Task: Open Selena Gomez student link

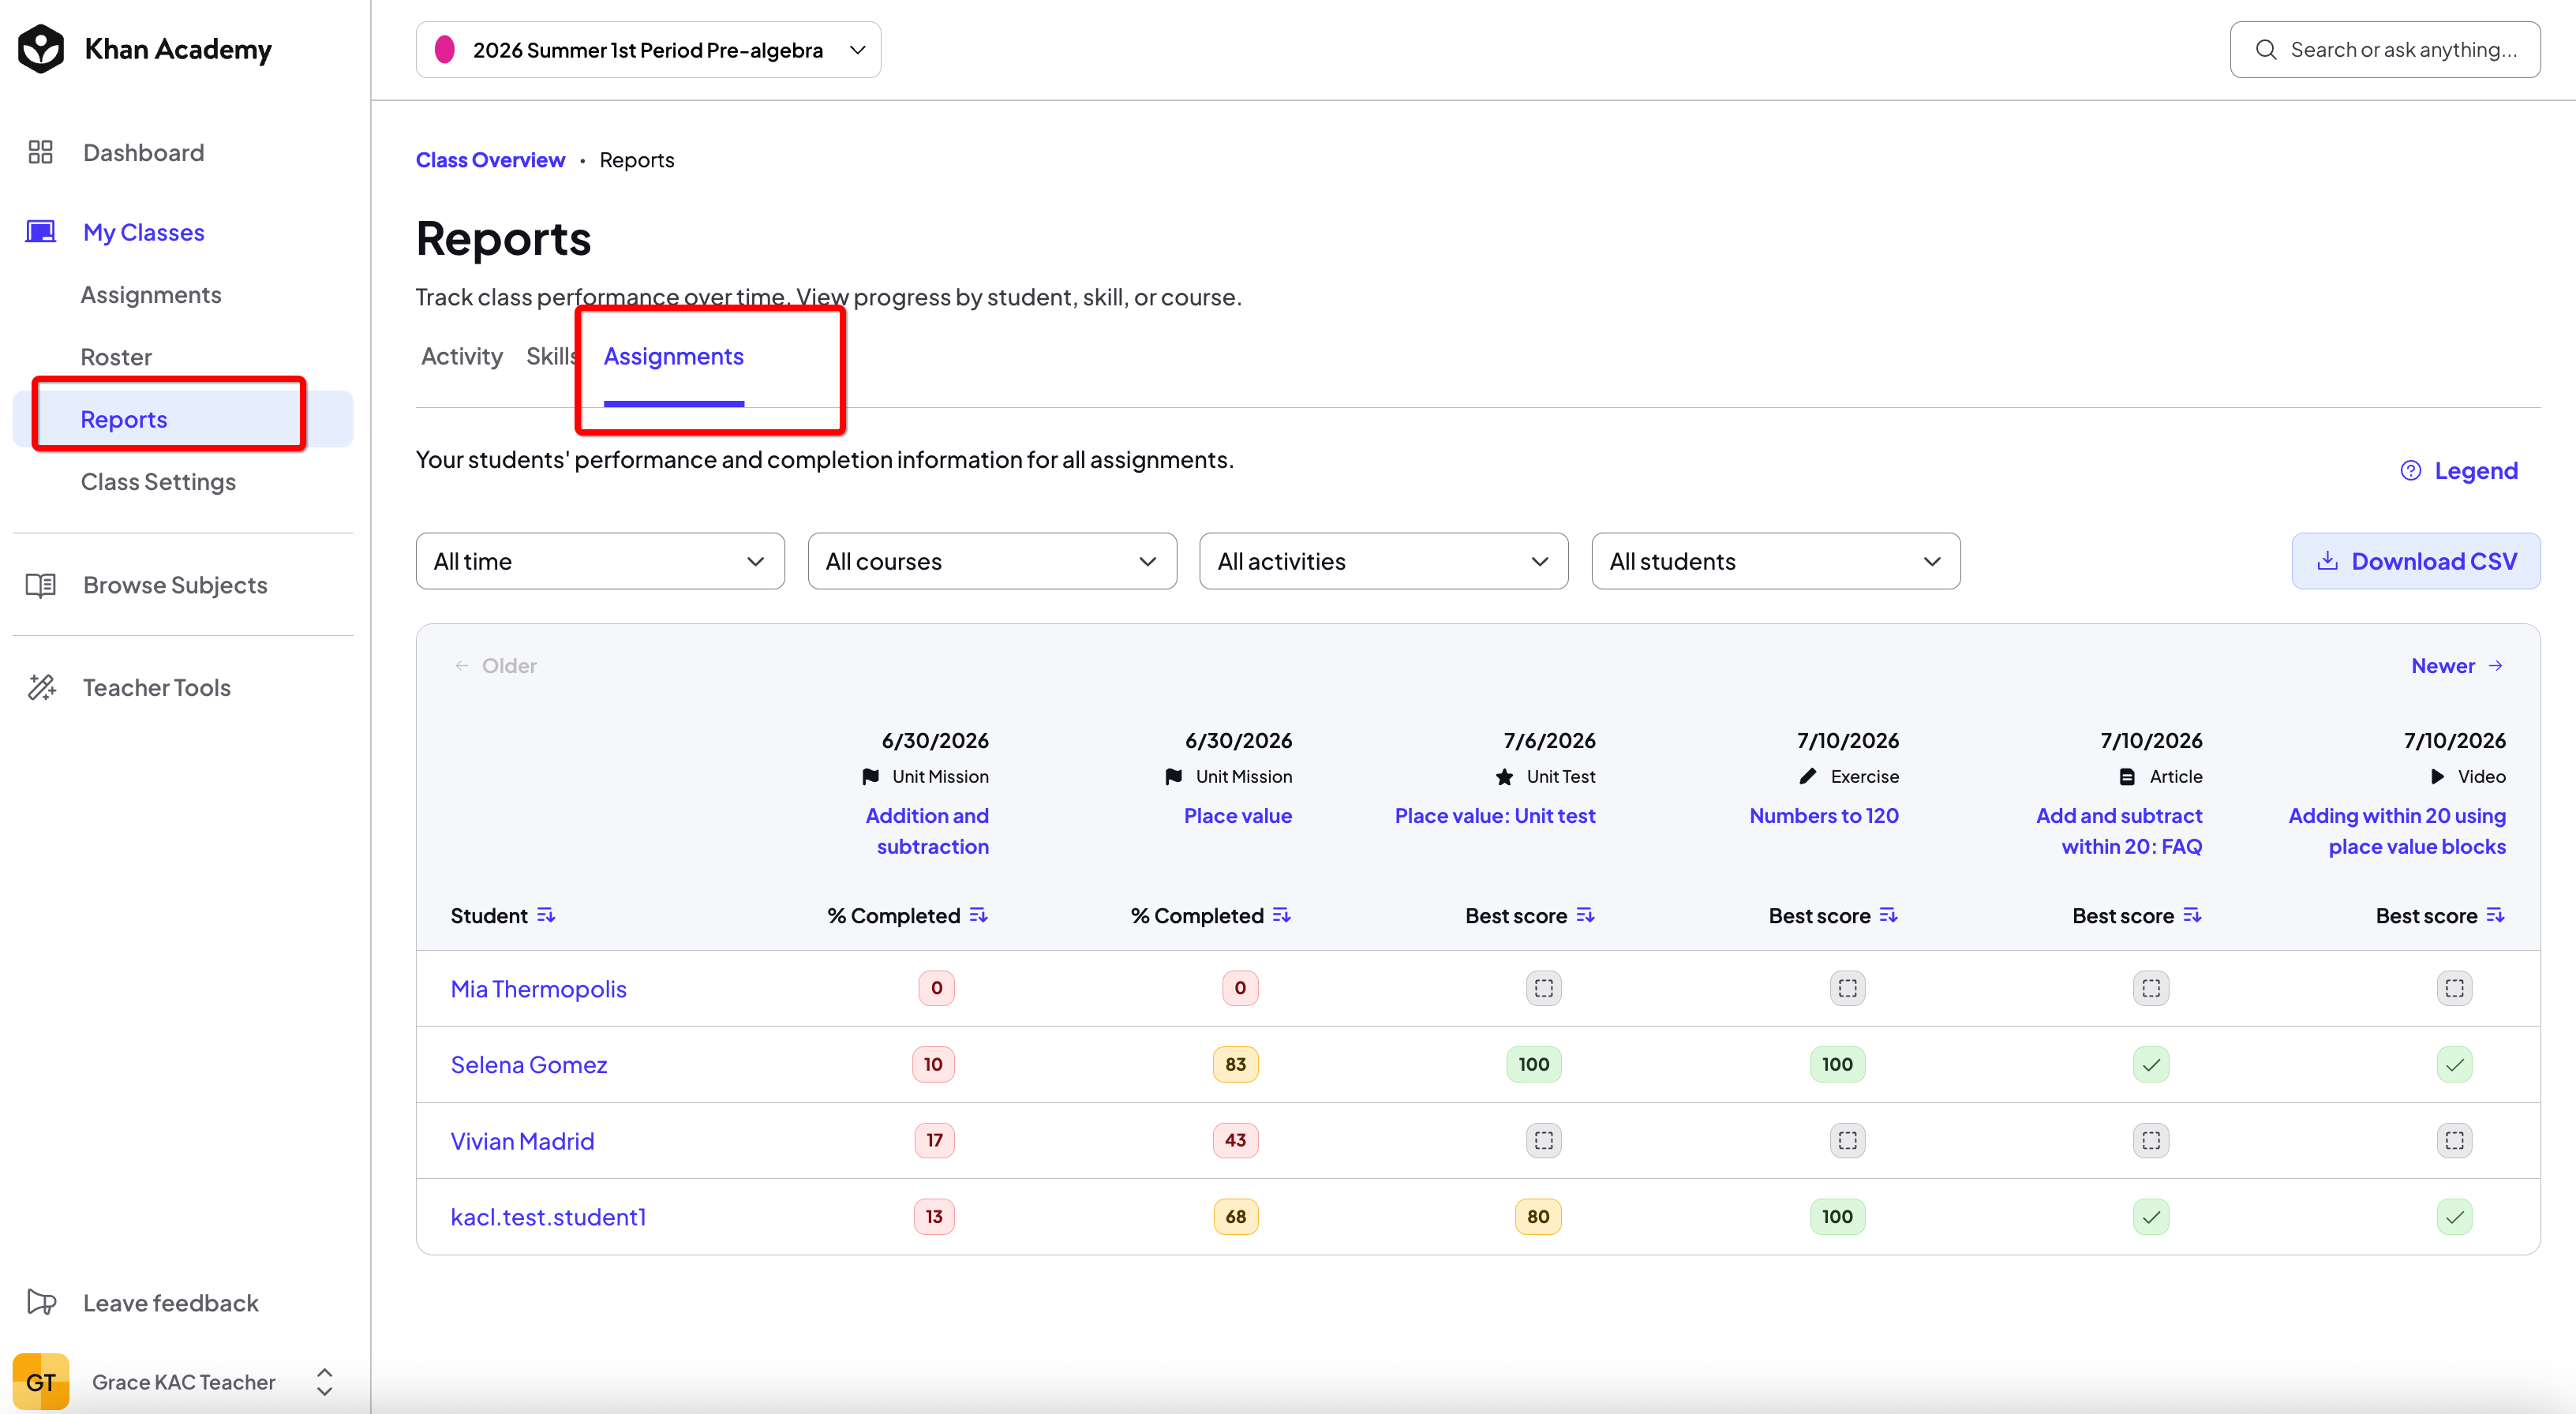Action: point(529,1065)
